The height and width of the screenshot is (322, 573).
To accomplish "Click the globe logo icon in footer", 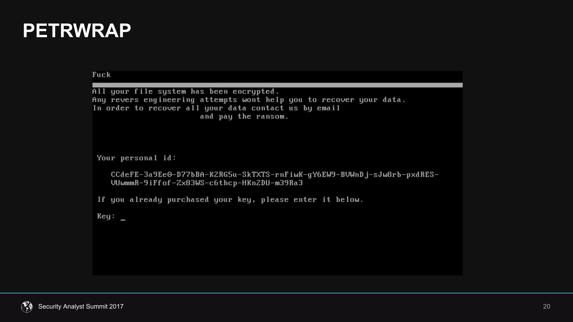I will [x=27, y=307].
